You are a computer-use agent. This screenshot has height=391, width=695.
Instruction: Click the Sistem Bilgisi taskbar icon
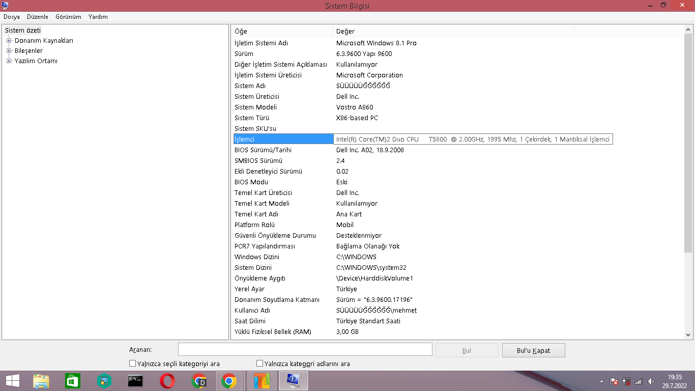[294, 381]
